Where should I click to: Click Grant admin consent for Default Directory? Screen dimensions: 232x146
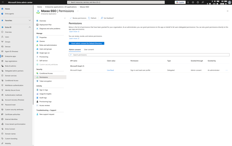[87, 43]
